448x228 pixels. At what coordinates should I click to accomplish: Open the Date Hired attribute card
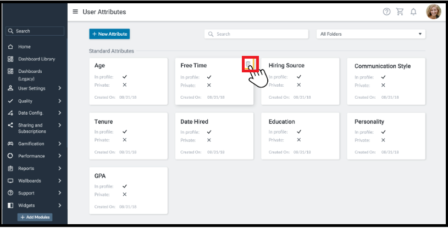click(x=214, y=136)
